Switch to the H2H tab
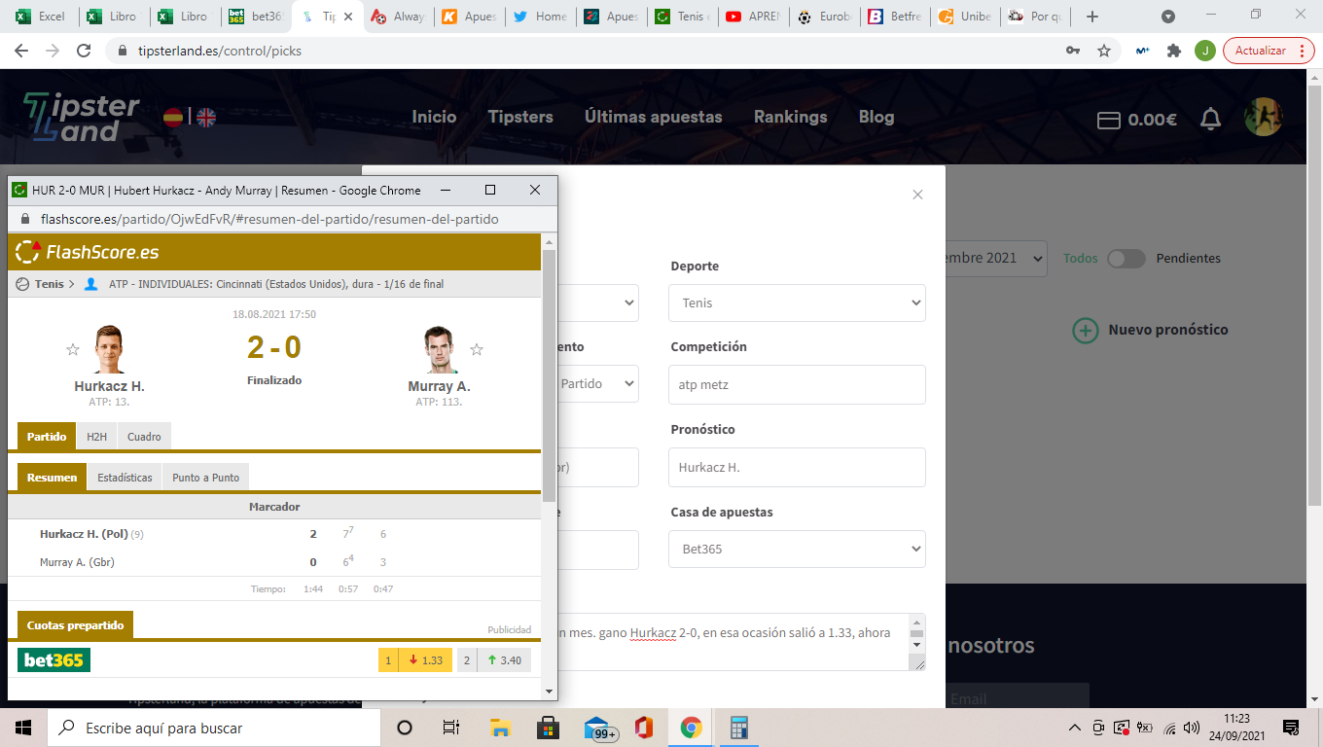 click(96, 437)
